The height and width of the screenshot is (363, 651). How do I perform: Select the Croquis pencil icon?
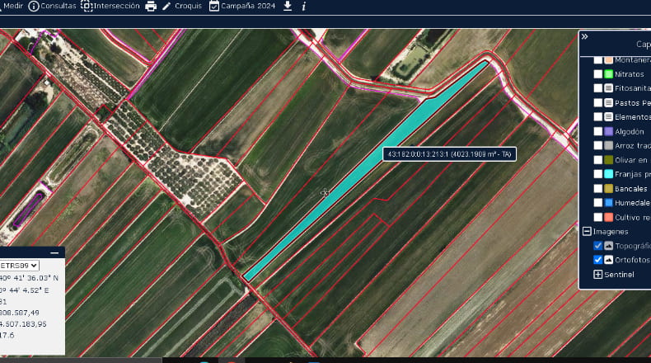[x=166, y=7]
